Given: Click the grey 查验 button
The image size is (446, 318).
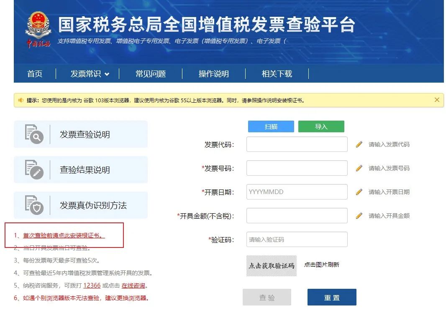Looking at the screenshot, I should 267,297.
